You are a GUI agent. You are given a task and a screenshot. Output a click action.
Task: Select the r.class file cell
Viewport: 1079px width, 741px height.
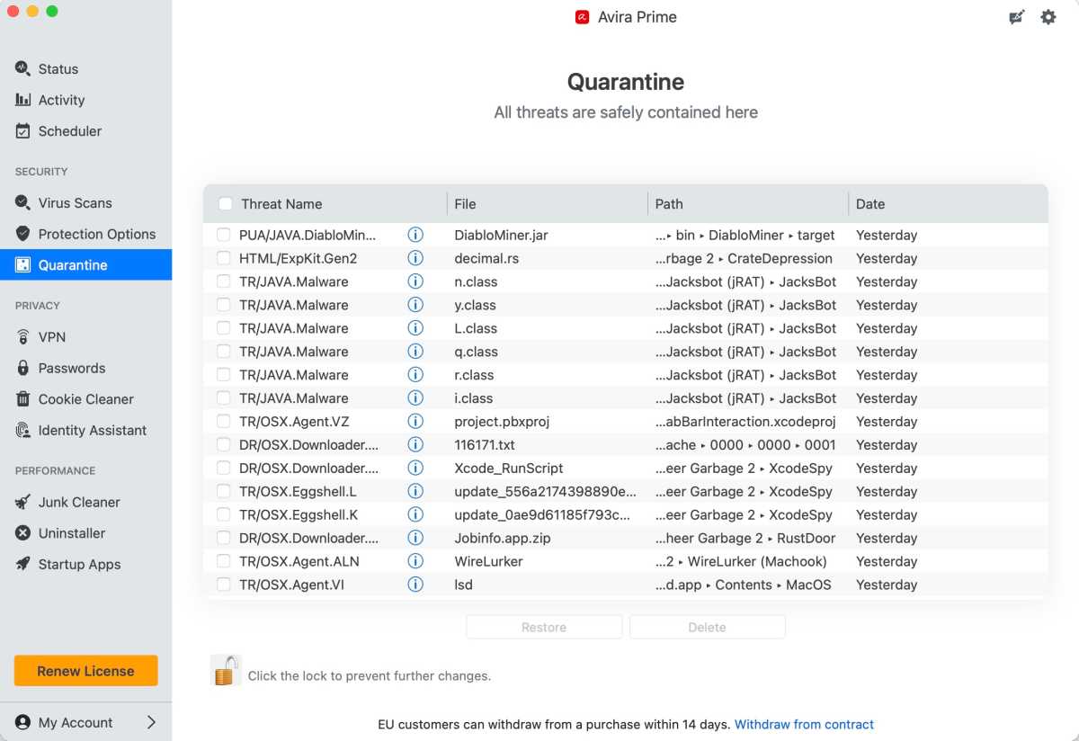tap(474, 375)
